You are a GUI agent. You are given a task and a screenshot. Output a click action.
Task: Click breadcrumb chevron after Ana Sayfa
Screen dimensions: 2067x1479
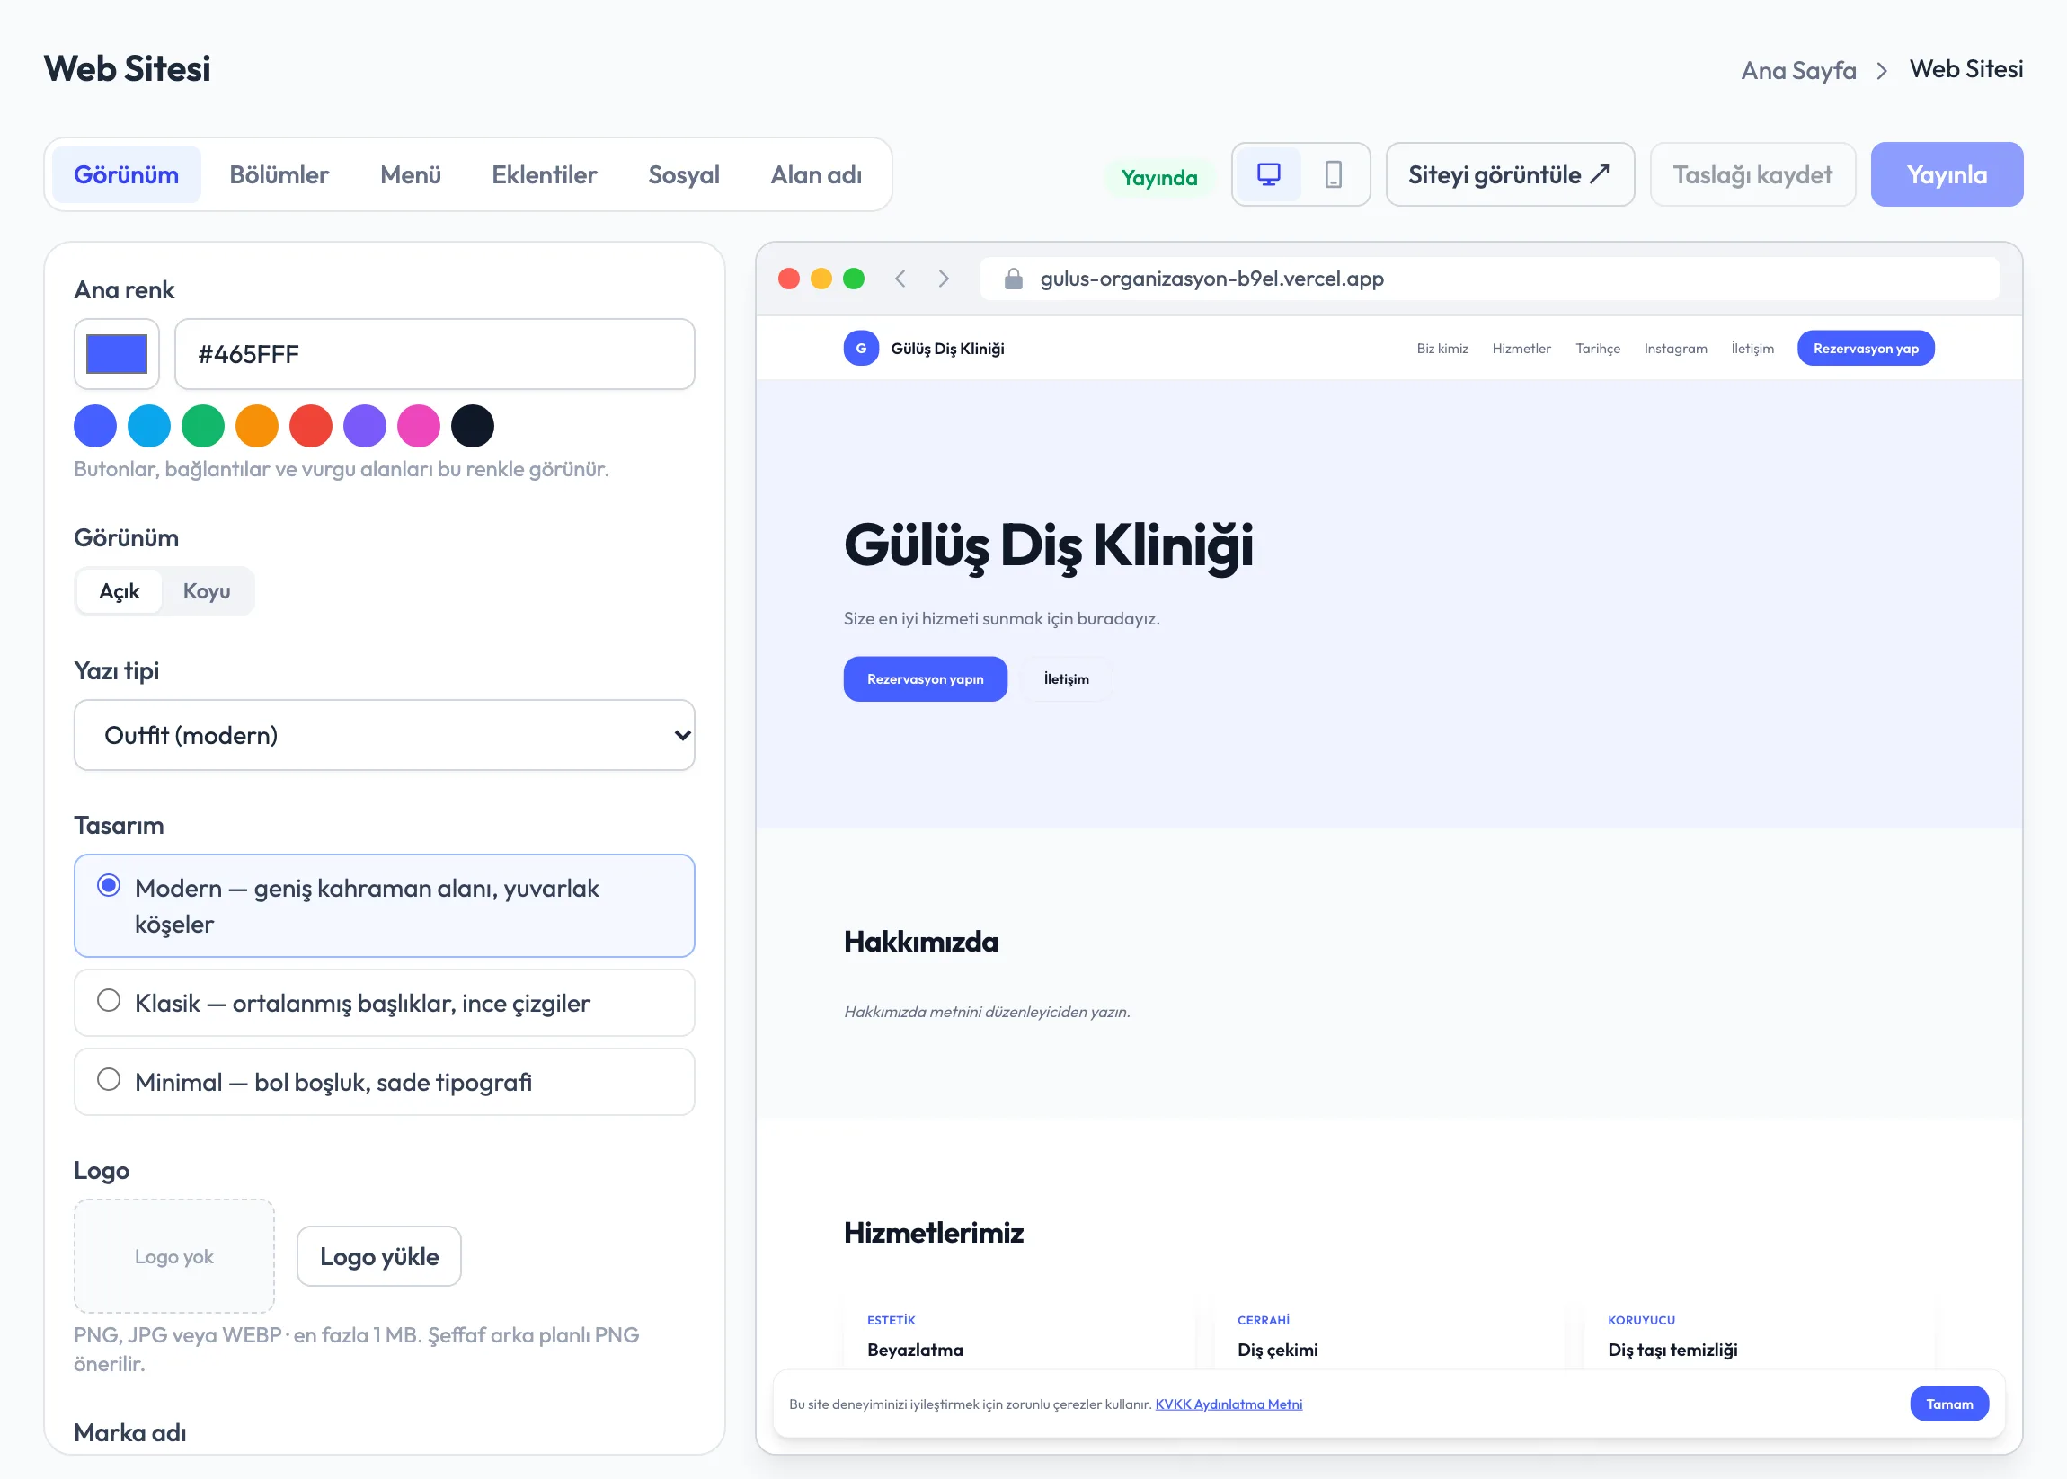[1882, 71]
